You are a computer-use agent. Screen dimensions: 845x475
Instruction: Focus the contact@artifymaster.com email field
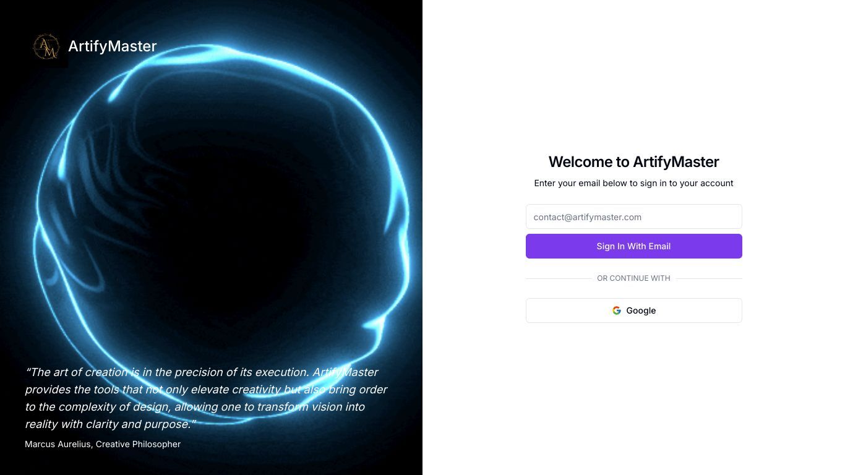(x=633, y=216)
